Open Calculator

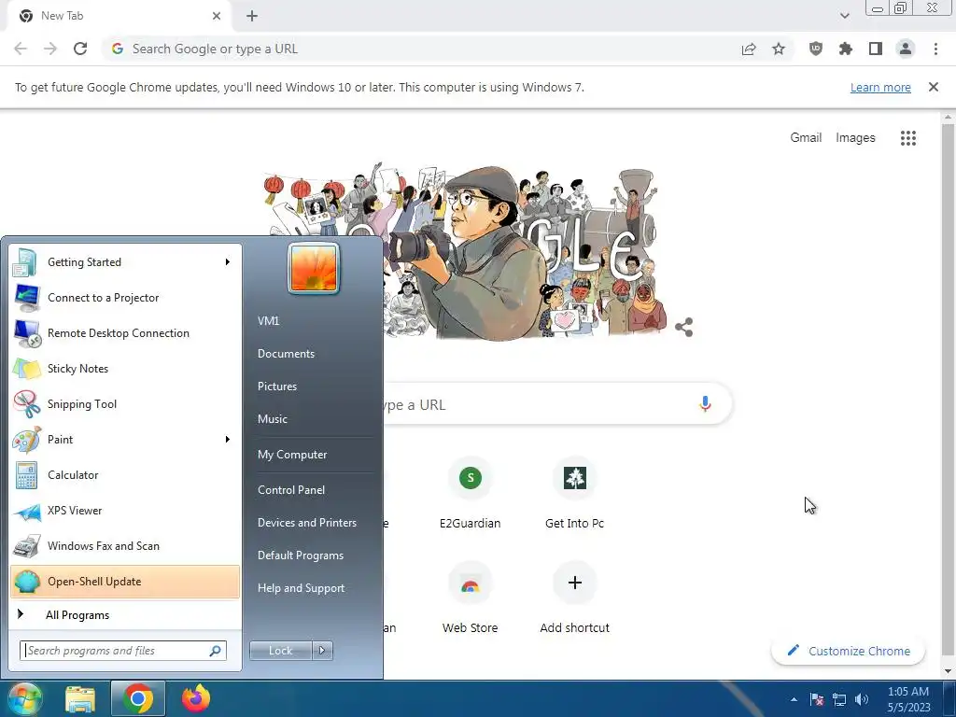point(125,475)
